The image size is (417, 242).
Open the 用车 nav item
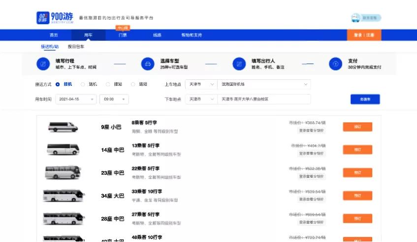[x=88, y=35]
